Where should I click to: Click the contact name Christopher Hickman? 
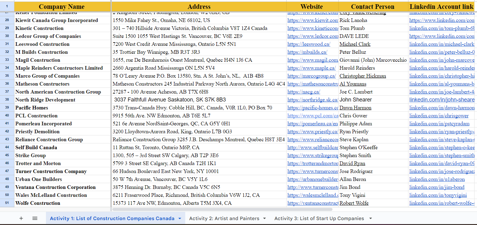363,76
